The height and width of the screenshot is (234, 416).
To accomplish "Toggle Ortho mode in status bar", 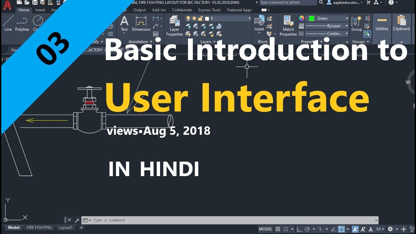I will 299,229.
